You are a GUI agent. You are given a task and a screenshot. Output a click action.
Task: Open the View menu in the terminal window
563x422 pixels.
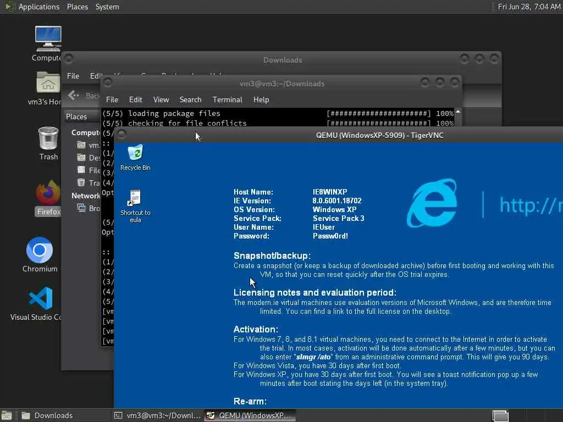(x=161, y=100)
